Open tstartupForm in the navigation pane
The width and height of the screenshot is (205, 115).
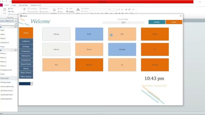pyautogui.click(x=4, y=43)
